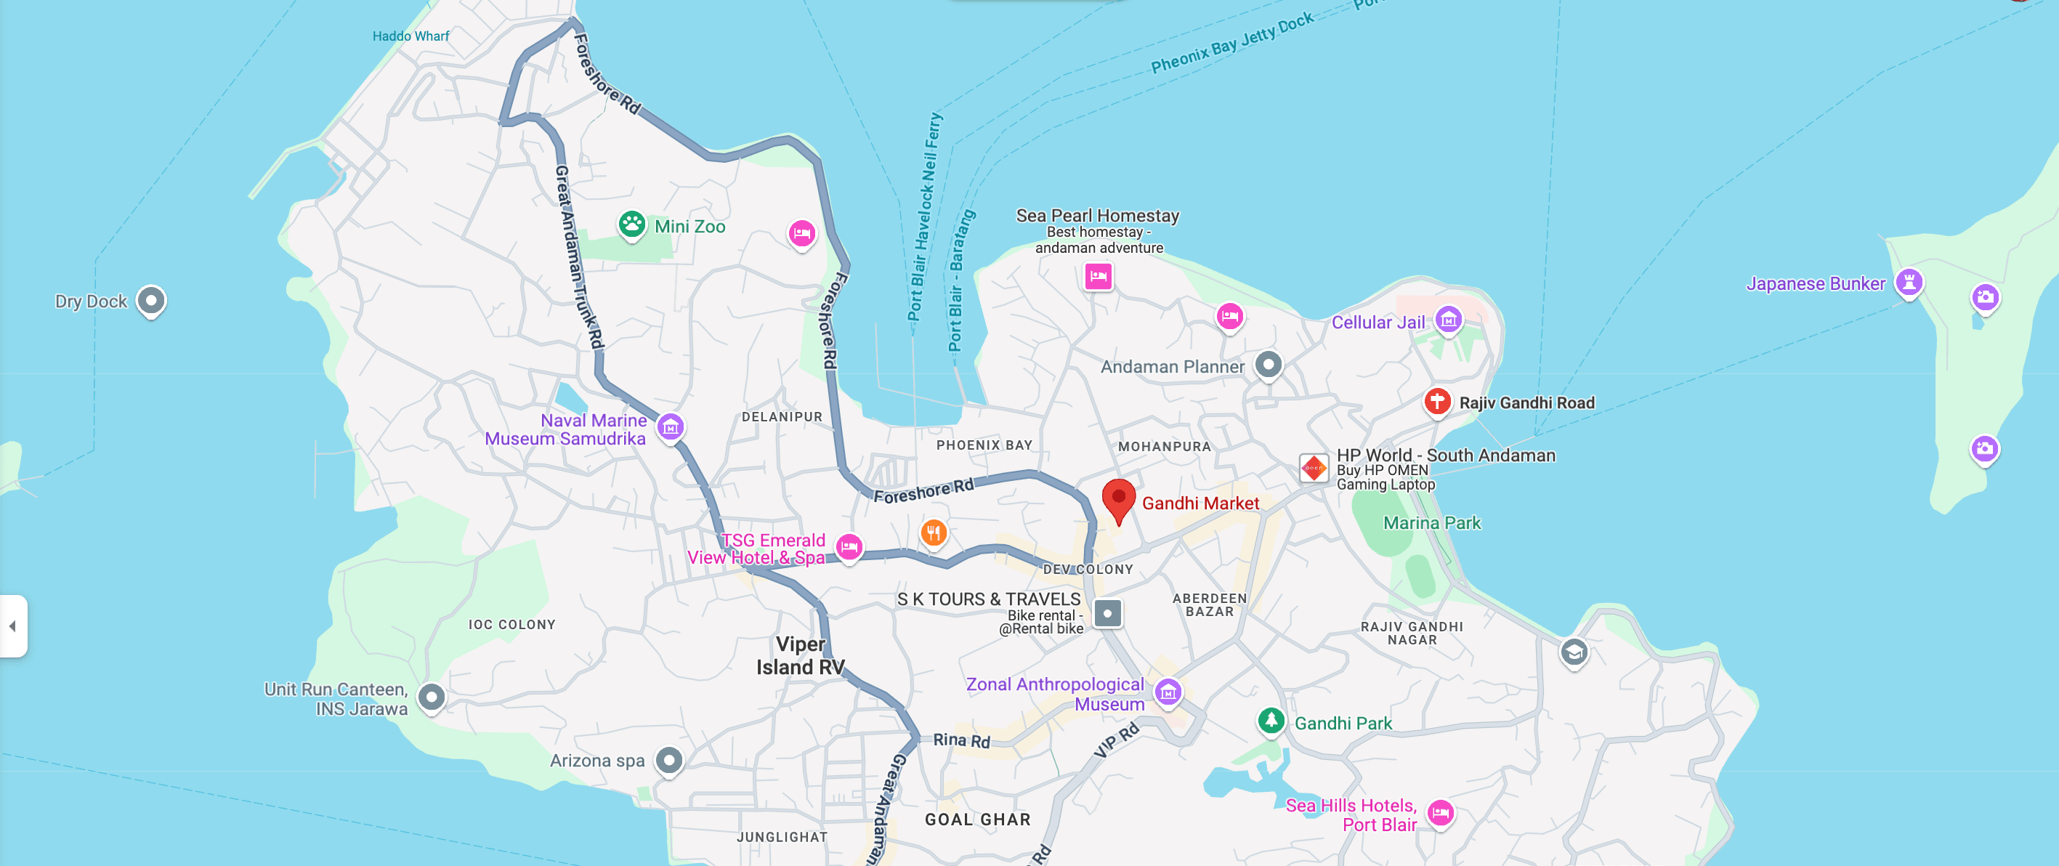Click the Haddo Wharf label

tap(410, 36)
